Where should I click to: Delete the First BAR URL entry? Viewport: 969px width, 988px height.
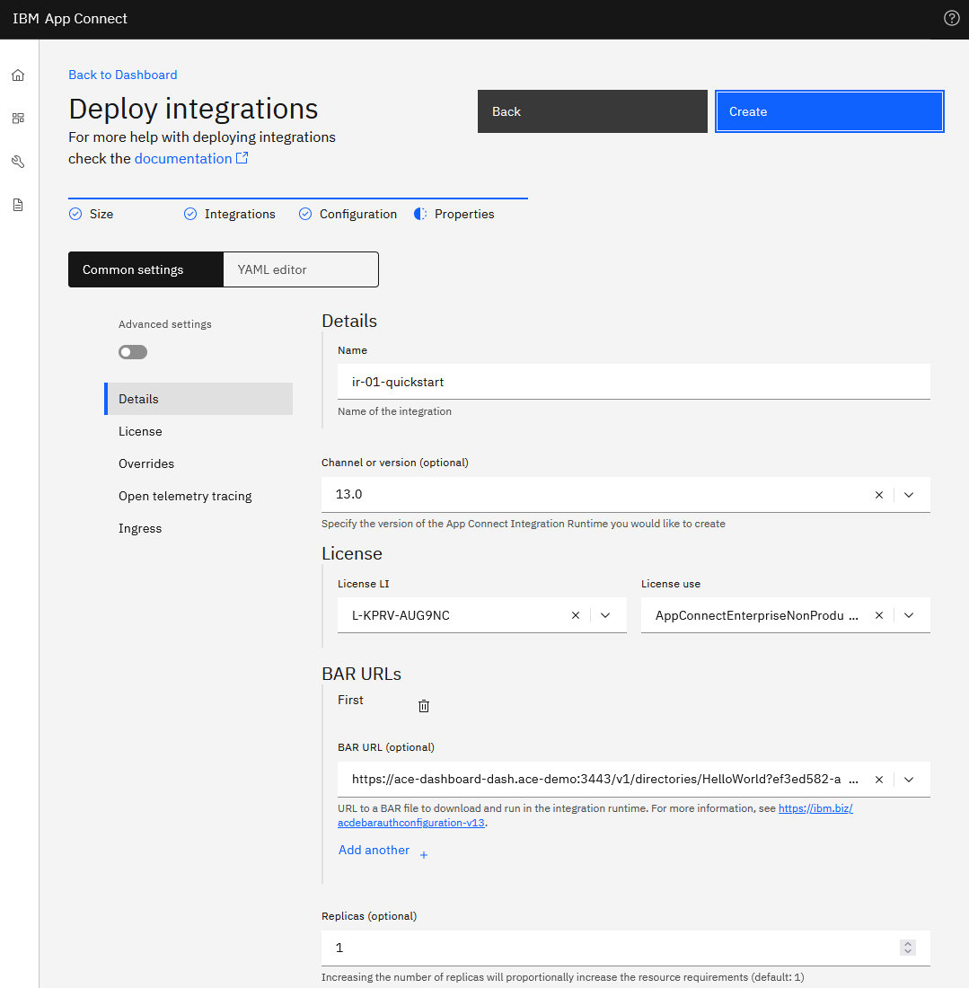[x=424, y=706]
